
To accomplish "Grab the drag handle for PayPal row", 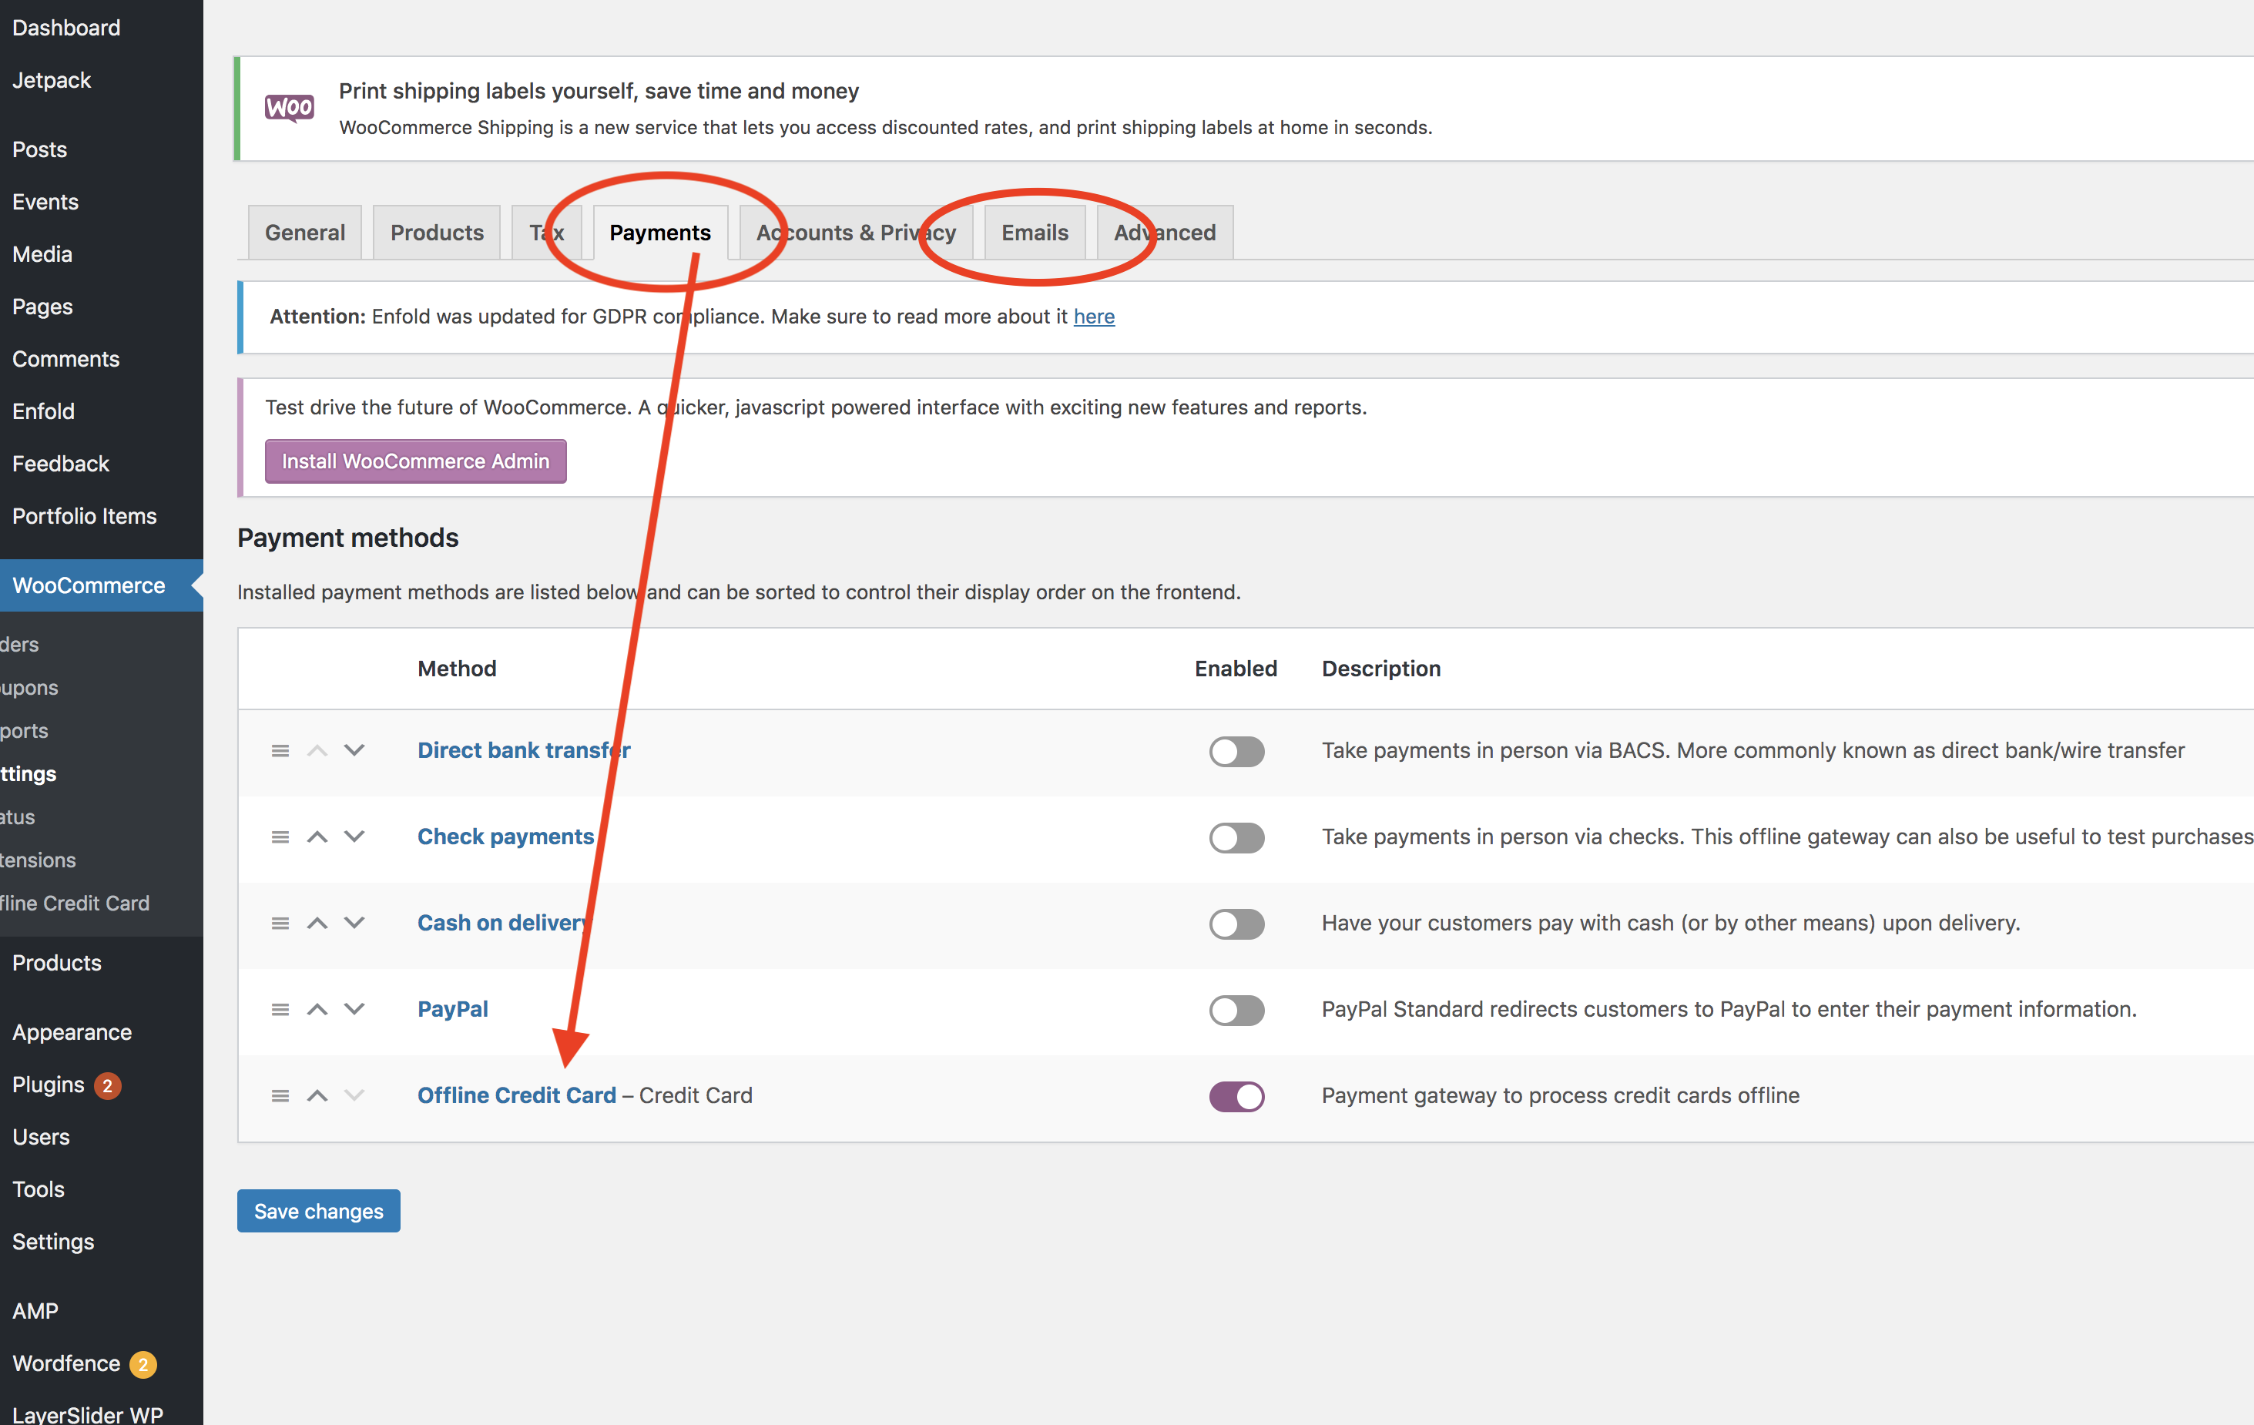I will pos(280,1009).
